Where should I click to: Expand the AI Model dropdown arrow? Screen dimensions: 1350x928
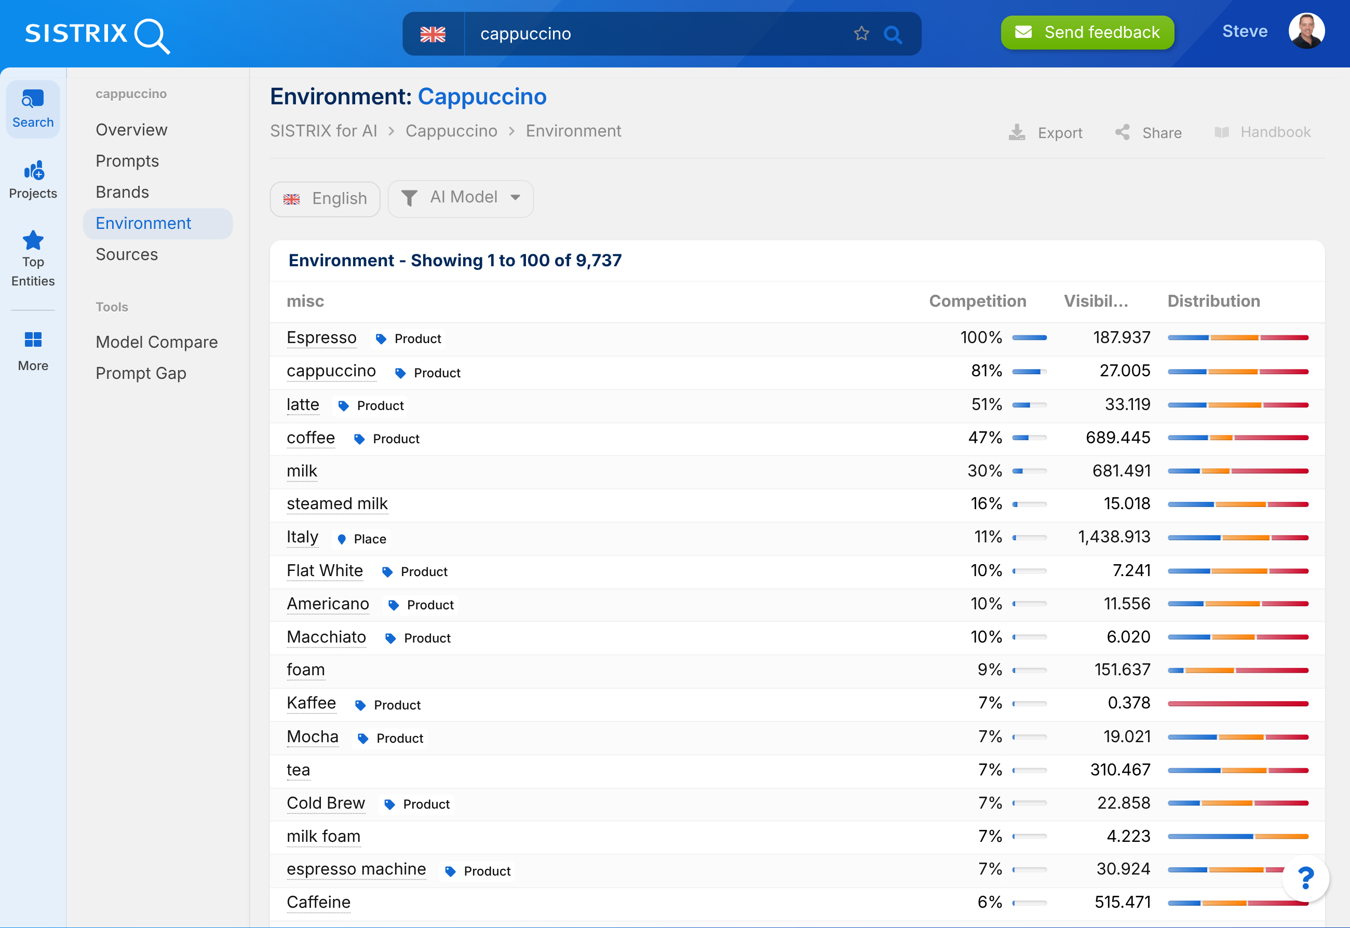click(x=516, y=198)
